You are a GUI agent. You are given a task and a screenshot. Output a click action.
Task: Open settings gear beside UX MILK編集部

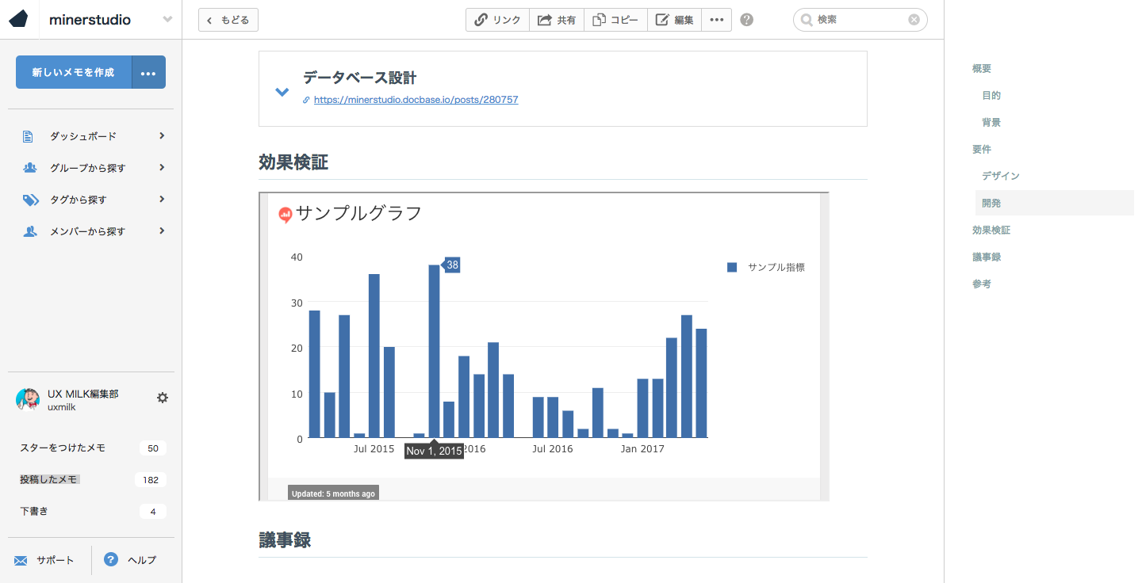tap(163, 398)
